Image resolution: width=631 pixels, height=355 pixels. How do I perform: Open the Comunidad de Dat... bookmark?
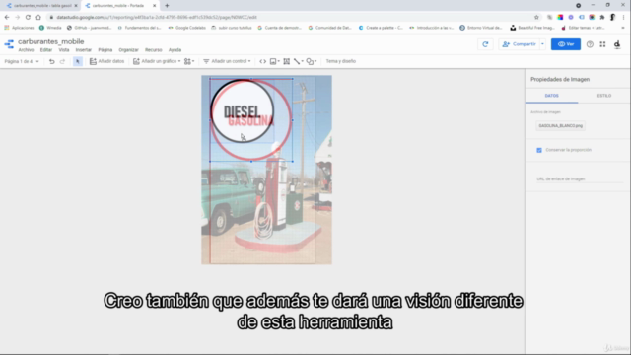[x=330, y=28]
